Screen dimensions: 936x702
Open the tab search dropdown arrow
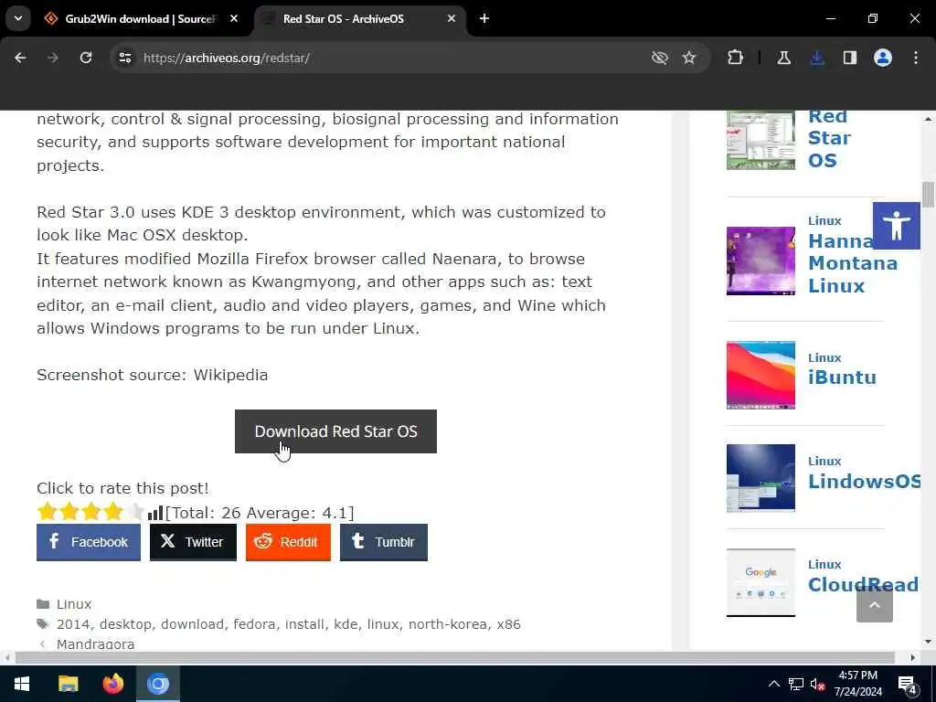[x=18, y=18]
